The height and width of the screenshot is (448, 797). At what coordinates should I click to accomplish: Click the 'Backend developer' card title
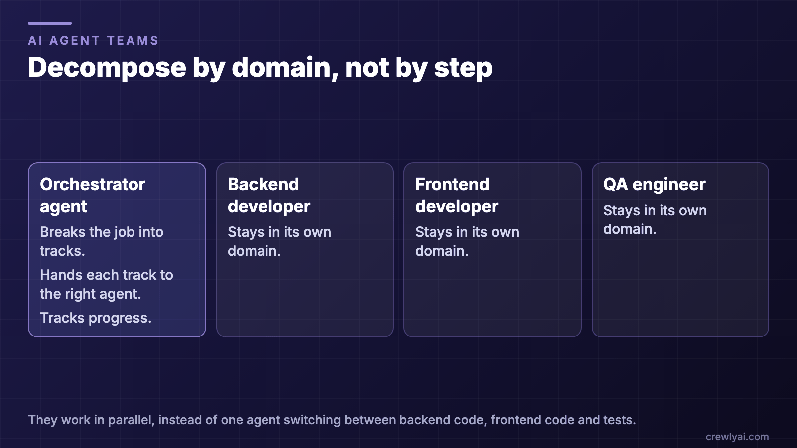point(269,195)
